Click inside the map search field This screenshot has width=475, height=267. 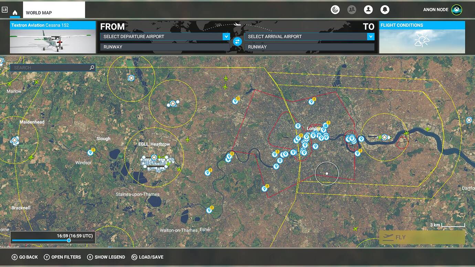point(48,67)
